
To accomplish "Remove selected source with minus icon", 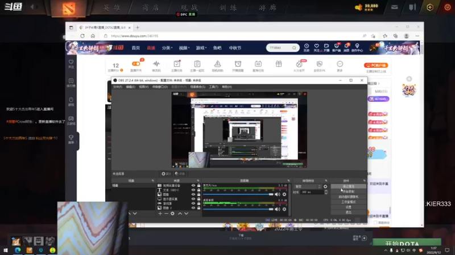I will pyautogui.click(x=166, y=214).
